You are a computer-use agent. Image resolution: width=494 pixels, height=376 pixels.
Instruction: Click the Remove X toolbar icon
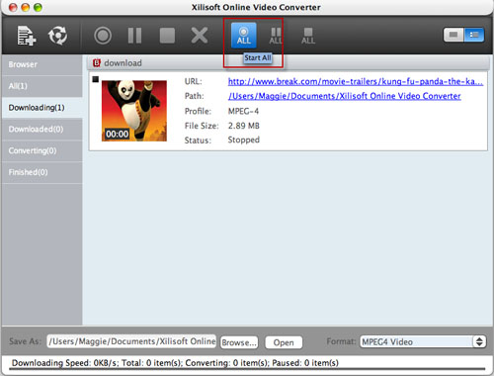pos(200,36)
